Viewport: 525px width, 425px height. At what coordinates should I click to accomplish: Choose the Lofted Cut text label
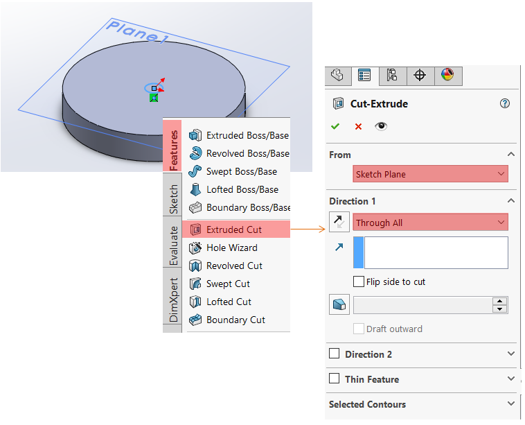tap(229, 302)
